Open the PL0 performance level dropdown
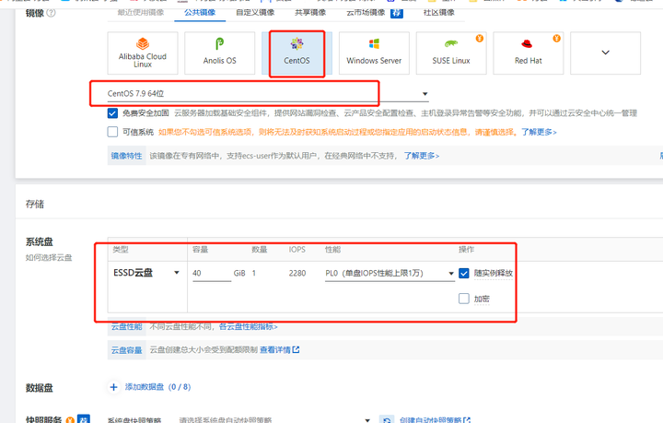 390,274
